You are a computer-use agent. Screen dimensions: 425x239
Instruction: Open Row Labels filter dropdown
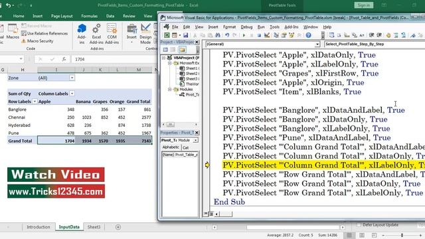click(x=35, y=102)
